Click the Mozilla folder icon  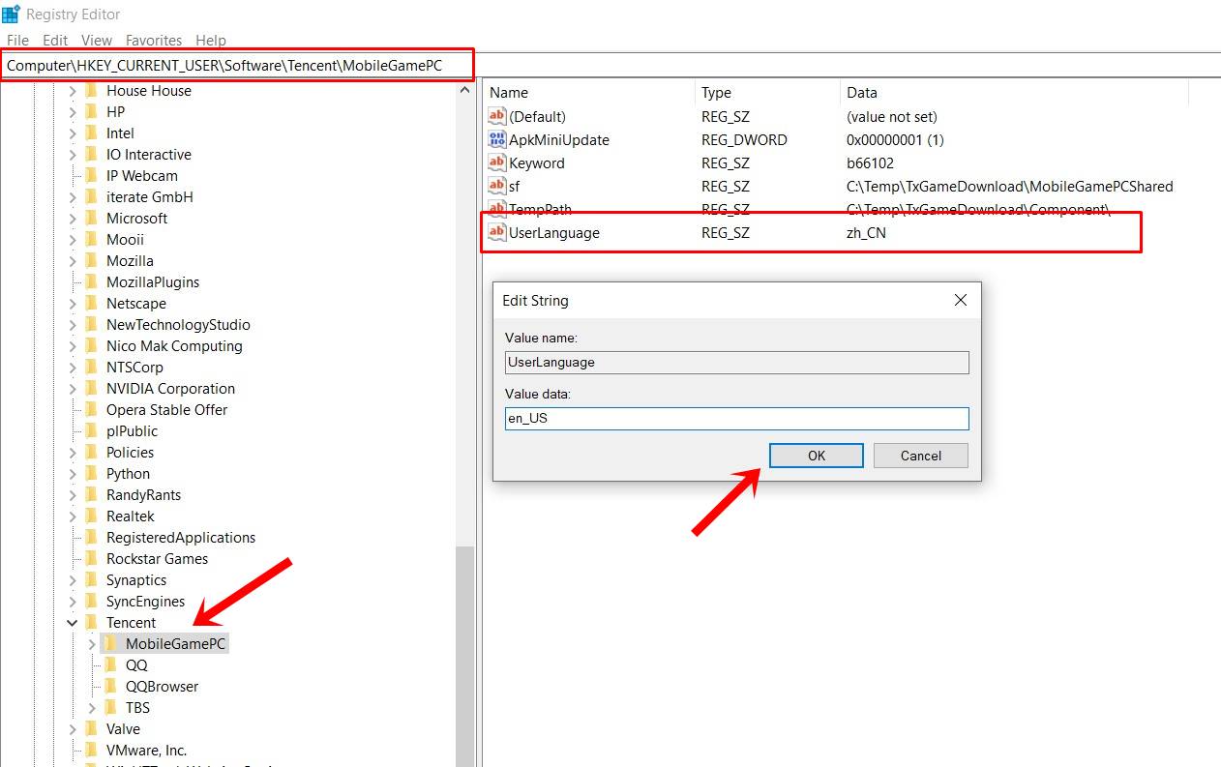click(x=92, y=260)
